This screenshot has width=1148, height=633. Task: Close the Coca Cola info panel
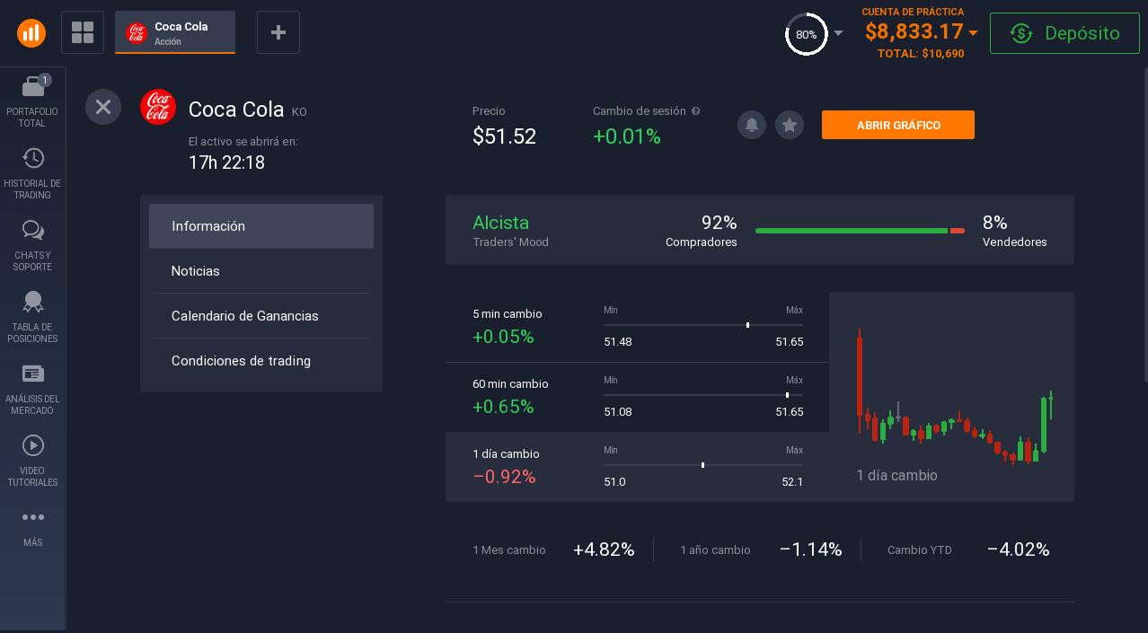(103, 107)
